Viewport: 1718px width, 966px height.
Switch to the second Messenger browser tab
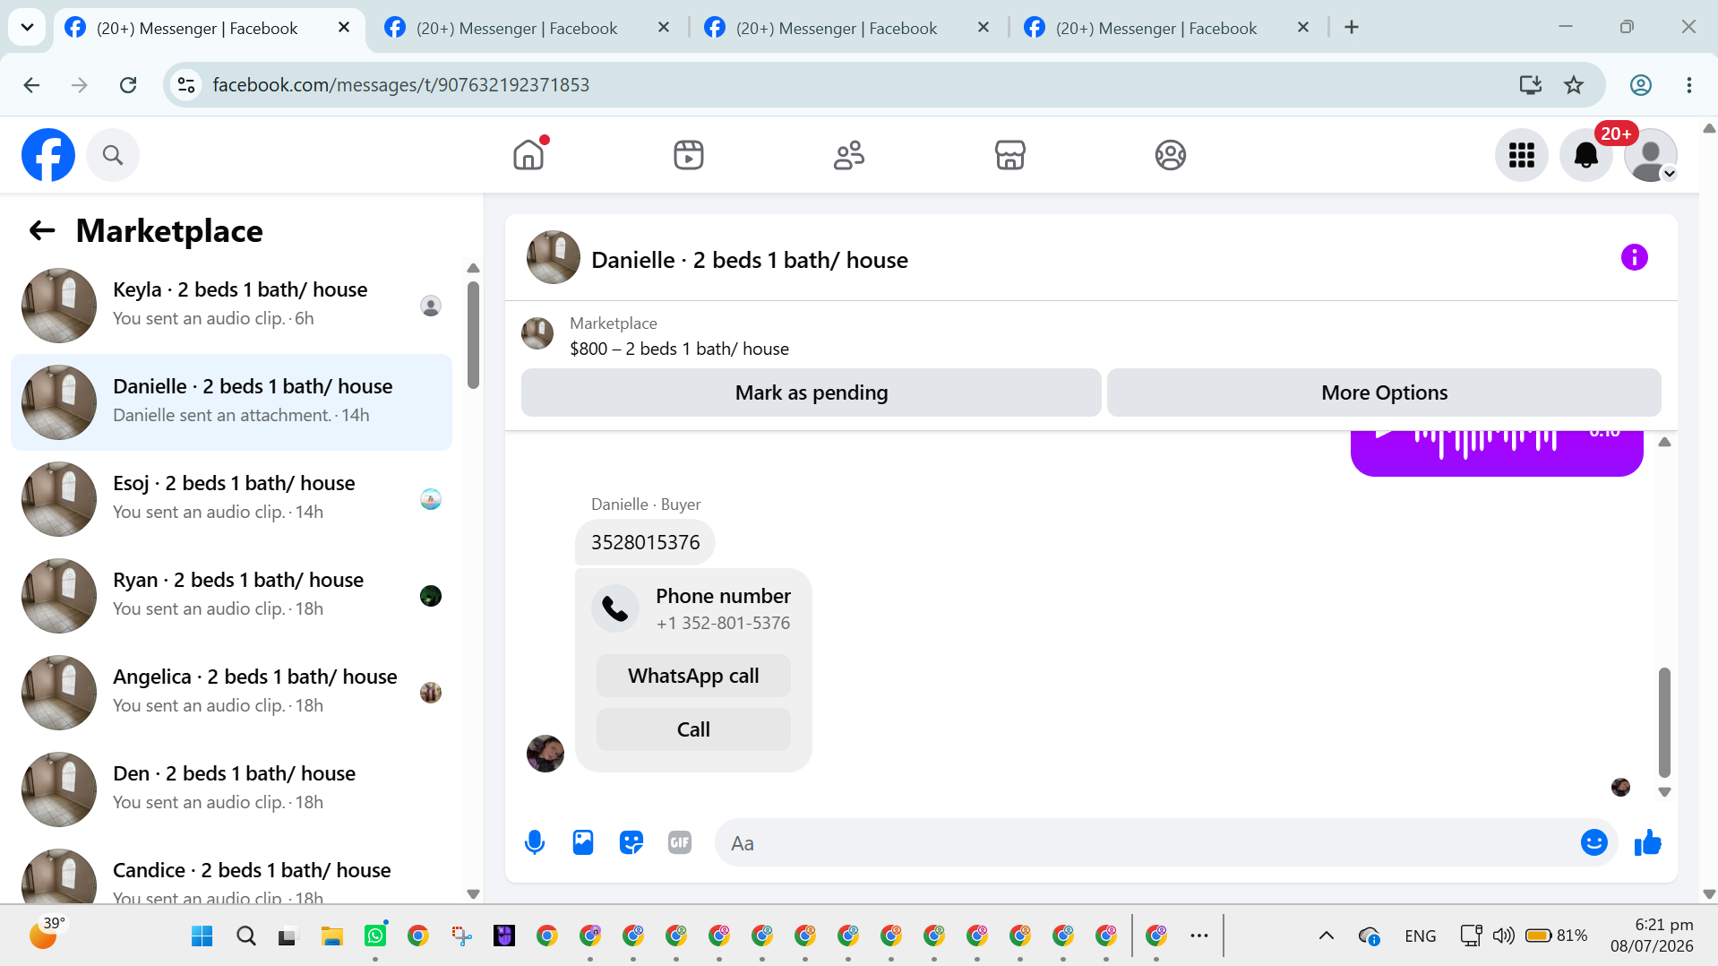click(x=528, y=28)
